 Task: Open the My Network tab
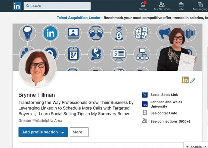point(162,6)
